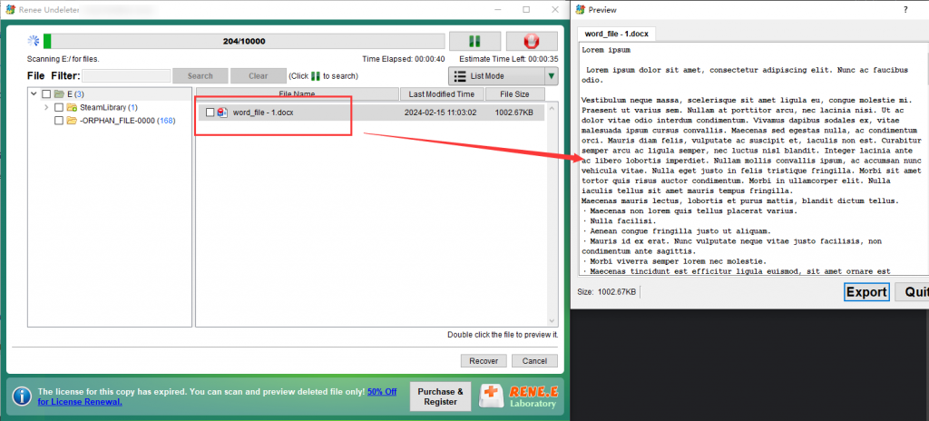Click the blue info icon in license banner
Image resolution: width=929 pixels, height=421 pixels.
pyautogui.click(x=22, y=397)
